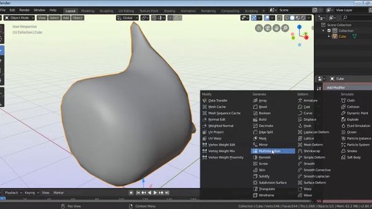Viewport: 372px width, 209px height.
Task: Click the Triangulate modifier icon
Action: 255,189
